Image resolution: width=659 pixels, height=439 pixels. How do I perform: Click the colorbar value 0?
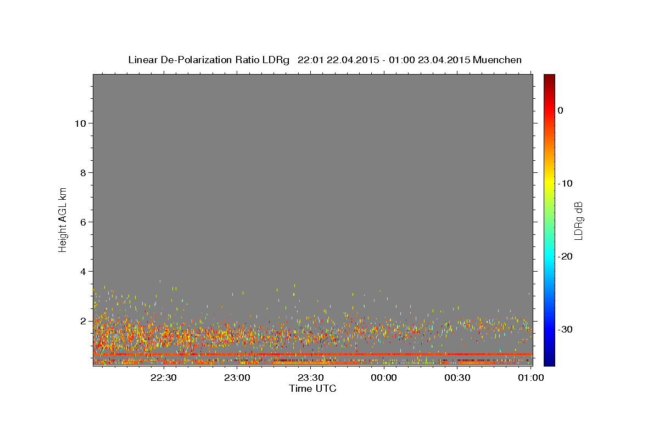[x=561, y=110]
